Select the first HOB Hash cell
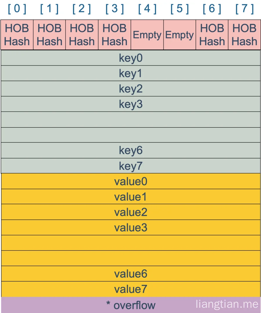The image size is (261, 313). click(x=17, y=35)
